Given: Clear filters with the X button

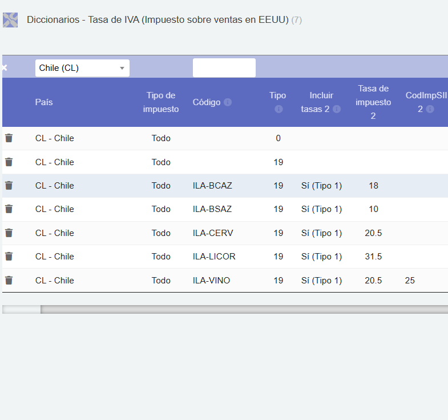Looking at the screenshot, I should [x=5, y=68].
